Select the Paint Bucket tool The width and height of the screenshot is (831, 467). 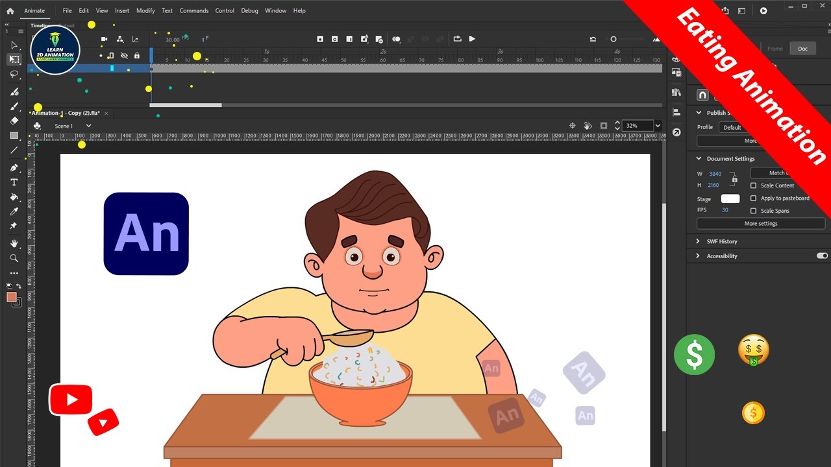pyautogui.click(x=14, y=197)
